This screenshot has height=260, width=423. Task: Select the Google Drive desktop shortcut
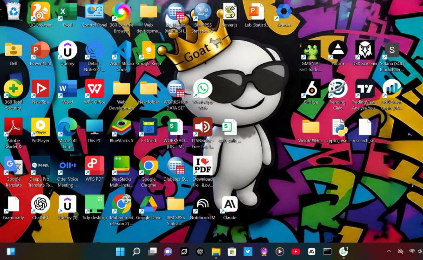(x=148, y=204)
